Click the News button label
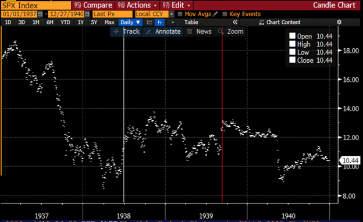Viewport: 363px width, 222px height. coord(204,31)
